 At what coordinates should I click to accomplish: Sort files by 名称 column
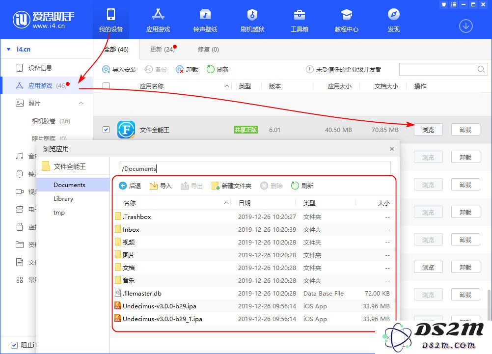click(x=130, y=203)
